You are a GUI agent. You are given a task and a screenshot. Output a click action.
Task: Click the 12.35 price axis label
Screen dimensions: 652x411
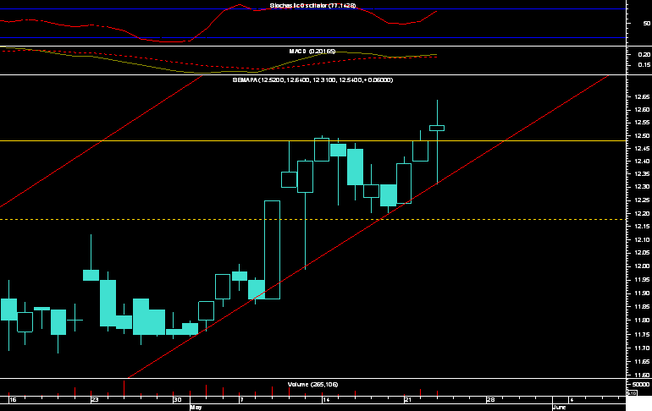[642, 174]
